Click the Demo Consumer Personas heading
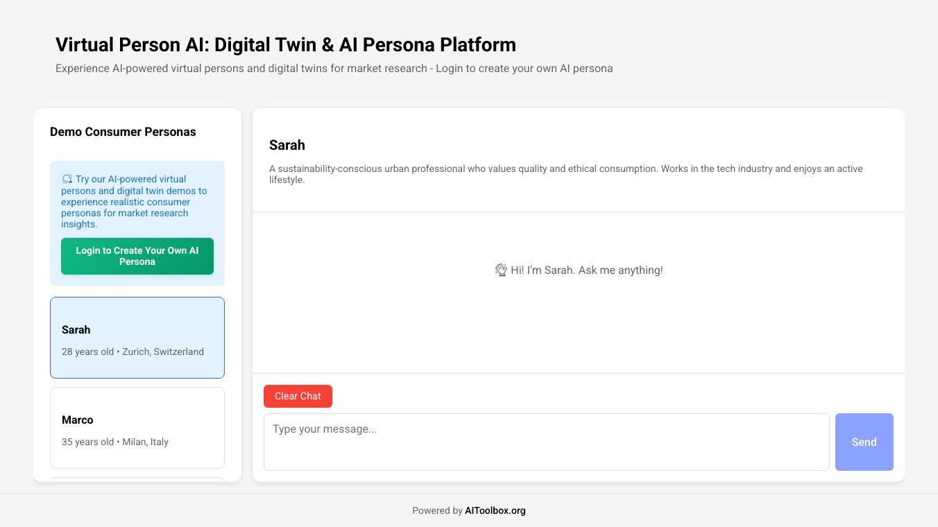The width and height of the screenshot is (938, 527). click(x=123, y=132)
